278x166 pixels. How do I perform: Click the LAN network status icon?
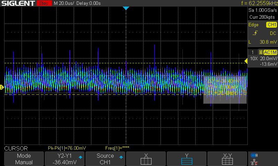tap(254, 162)
